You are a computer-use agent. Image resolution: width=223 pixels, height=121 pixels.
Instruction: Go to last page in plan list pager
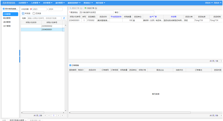click(62, 116)
